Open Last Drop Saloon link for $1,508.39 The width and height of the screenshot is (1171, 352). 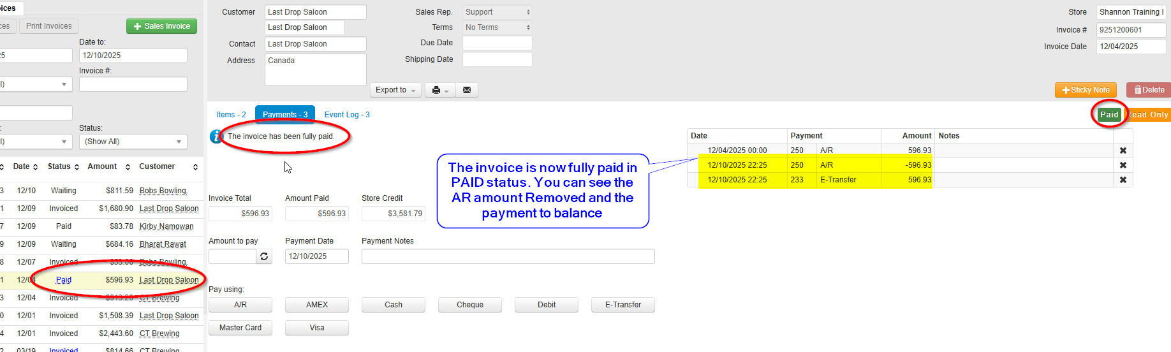pos(169,316)
